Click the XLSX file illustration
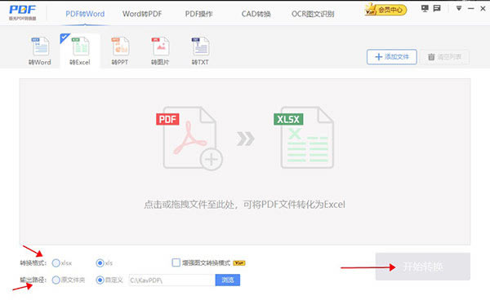Viewport: 490px width, 300px height. tap(305, 138)
